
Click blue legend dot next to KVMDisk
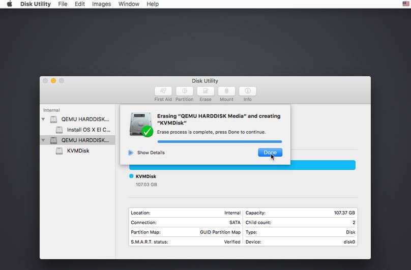[131, 176]
